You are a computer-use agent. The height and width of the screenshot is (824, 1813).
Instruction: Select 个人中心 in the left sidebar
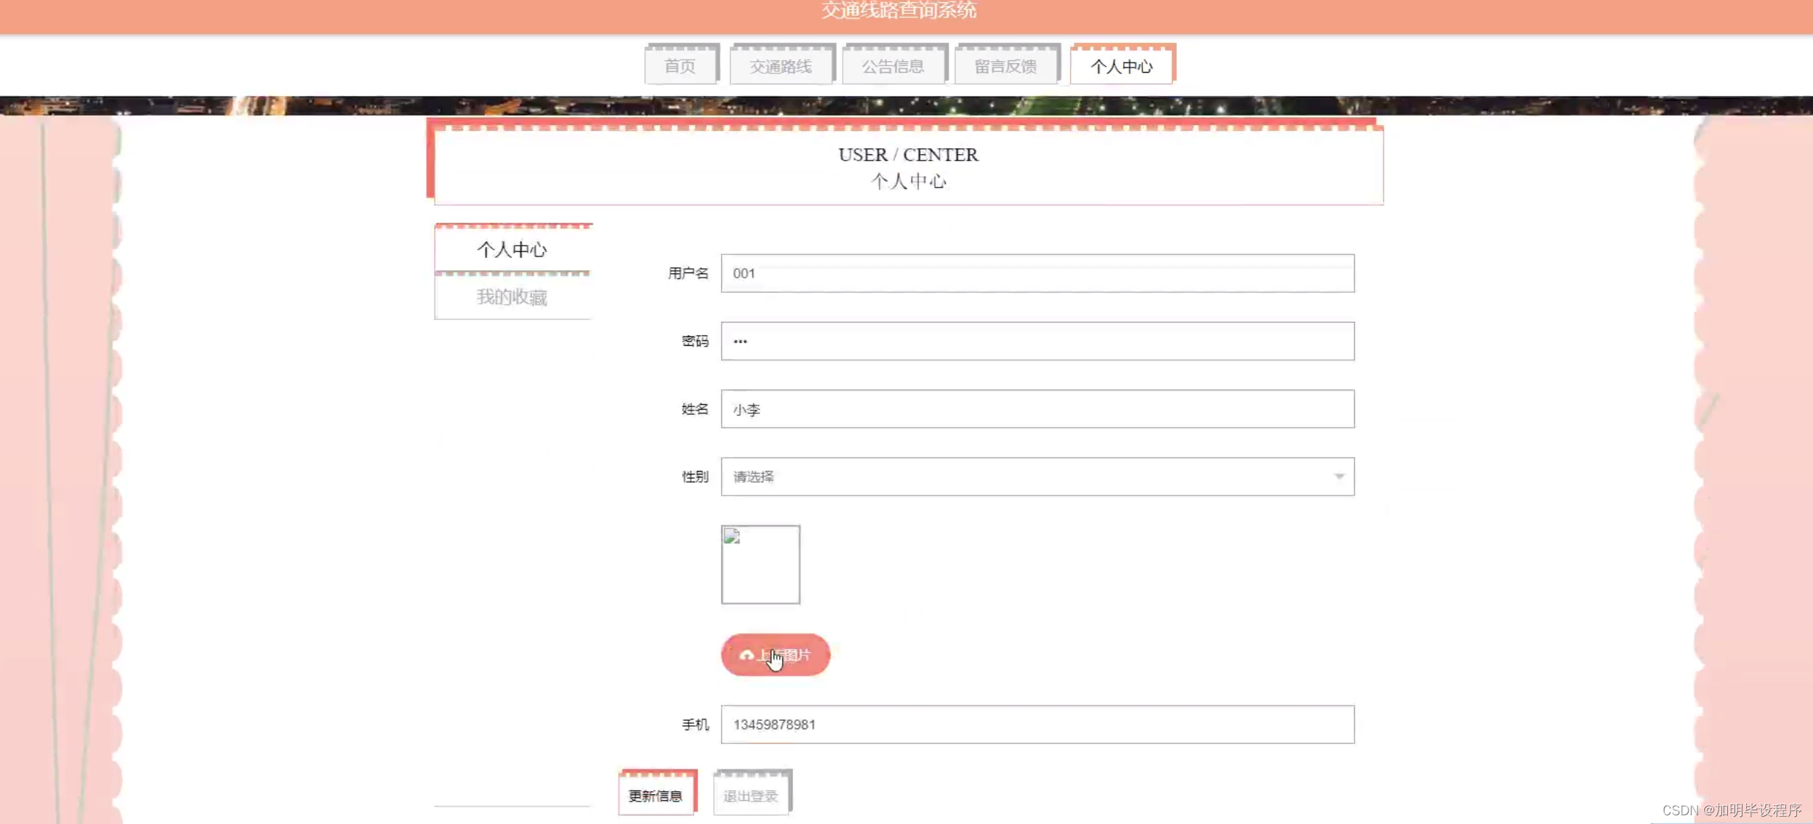click(512, 249)
